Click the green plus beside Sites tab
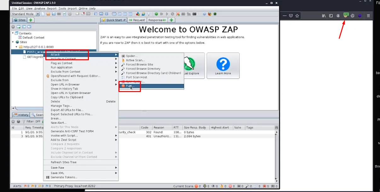 (31, 20)
